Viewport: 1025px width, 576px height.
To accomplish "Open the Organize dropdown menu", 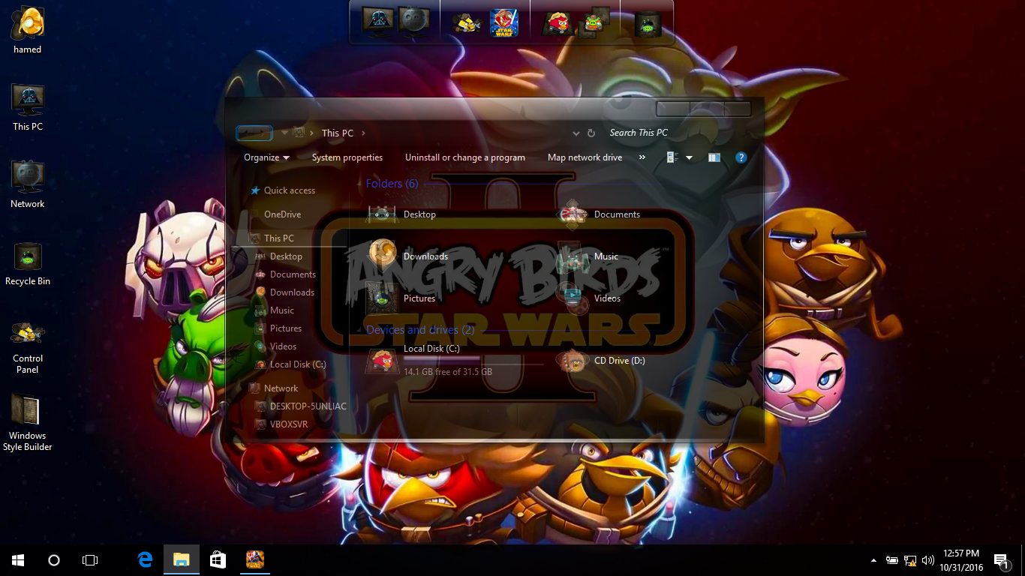I will click(266, 157).
